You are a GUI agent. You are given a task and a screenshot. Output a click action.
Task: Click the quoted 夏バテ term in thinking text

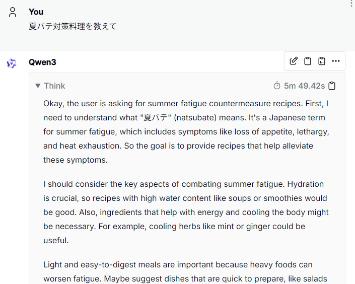[x=156, y=117]
